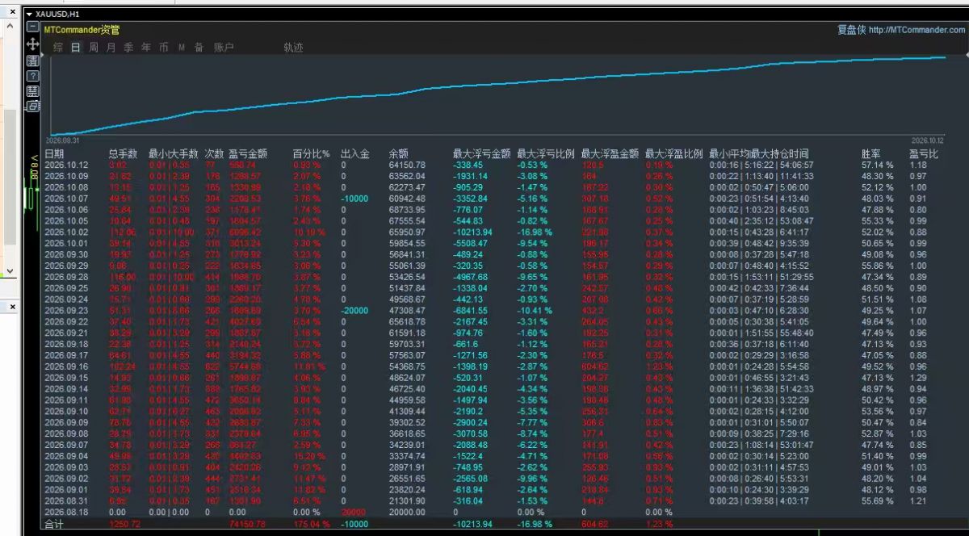Click the four-arrow move panel icon
The width and height of the screenshot is (969, 536).
[x=33, y=44]
